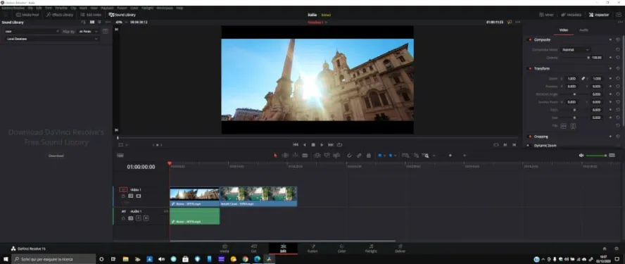625x264 pixels.
Task: Switch to the Color page
Action: 341,248
